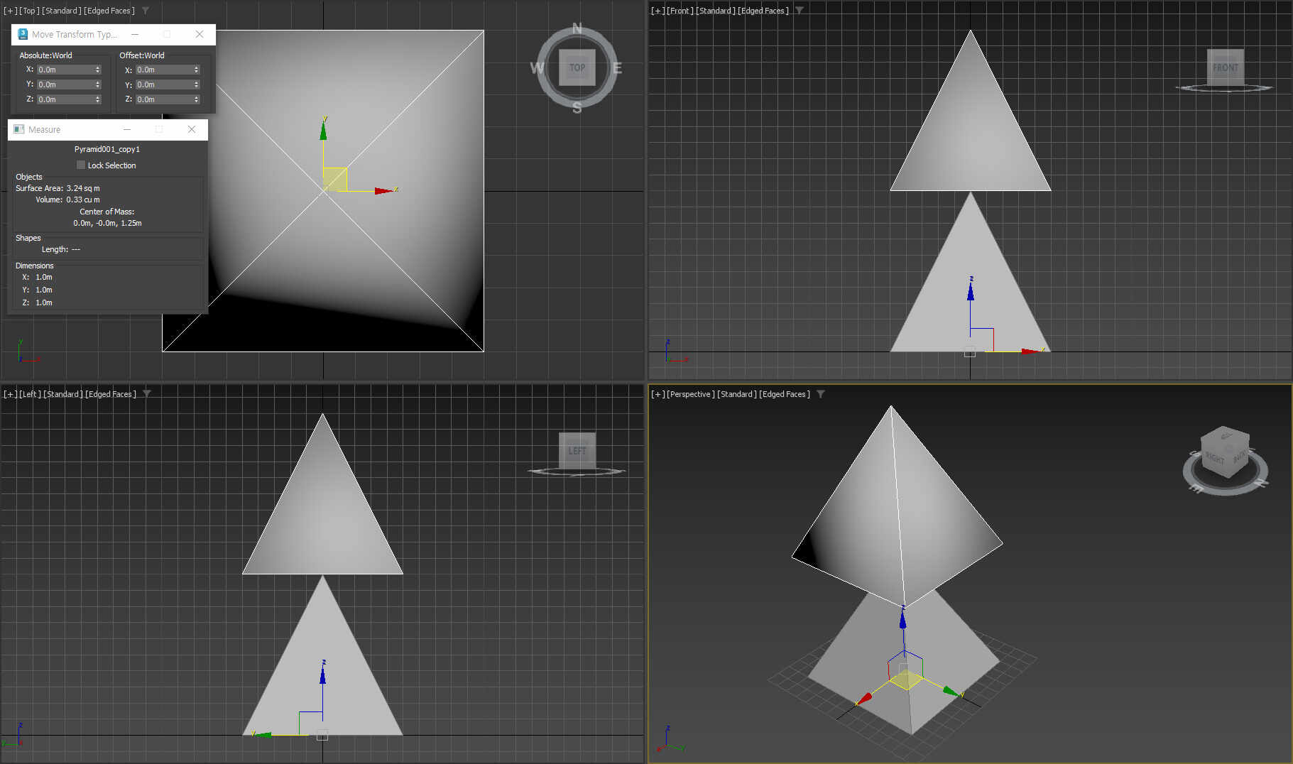This screenshot has width=1293, height=764.
Task: Click the blue Z-axis gizmo arrow in Perspective viewport
Action: tap(903, 620)
